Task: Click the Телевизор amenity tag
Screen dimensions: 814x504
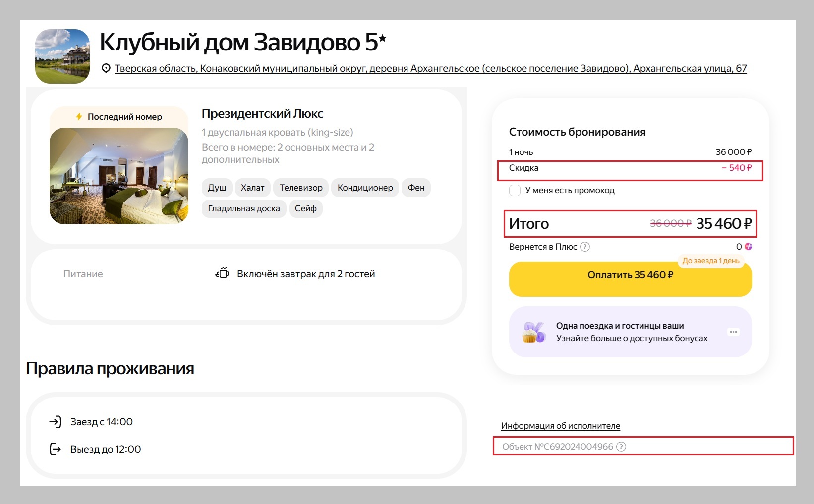Action: [301, 188]
